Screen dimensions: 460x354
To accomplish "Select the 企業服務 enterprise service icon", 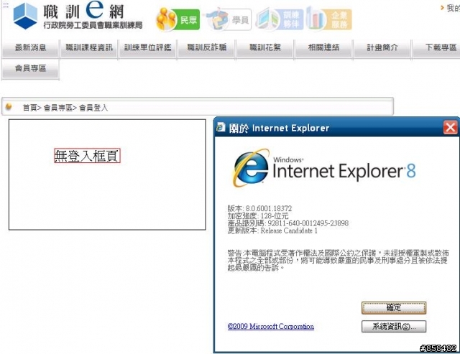I will tap(329, 19).
